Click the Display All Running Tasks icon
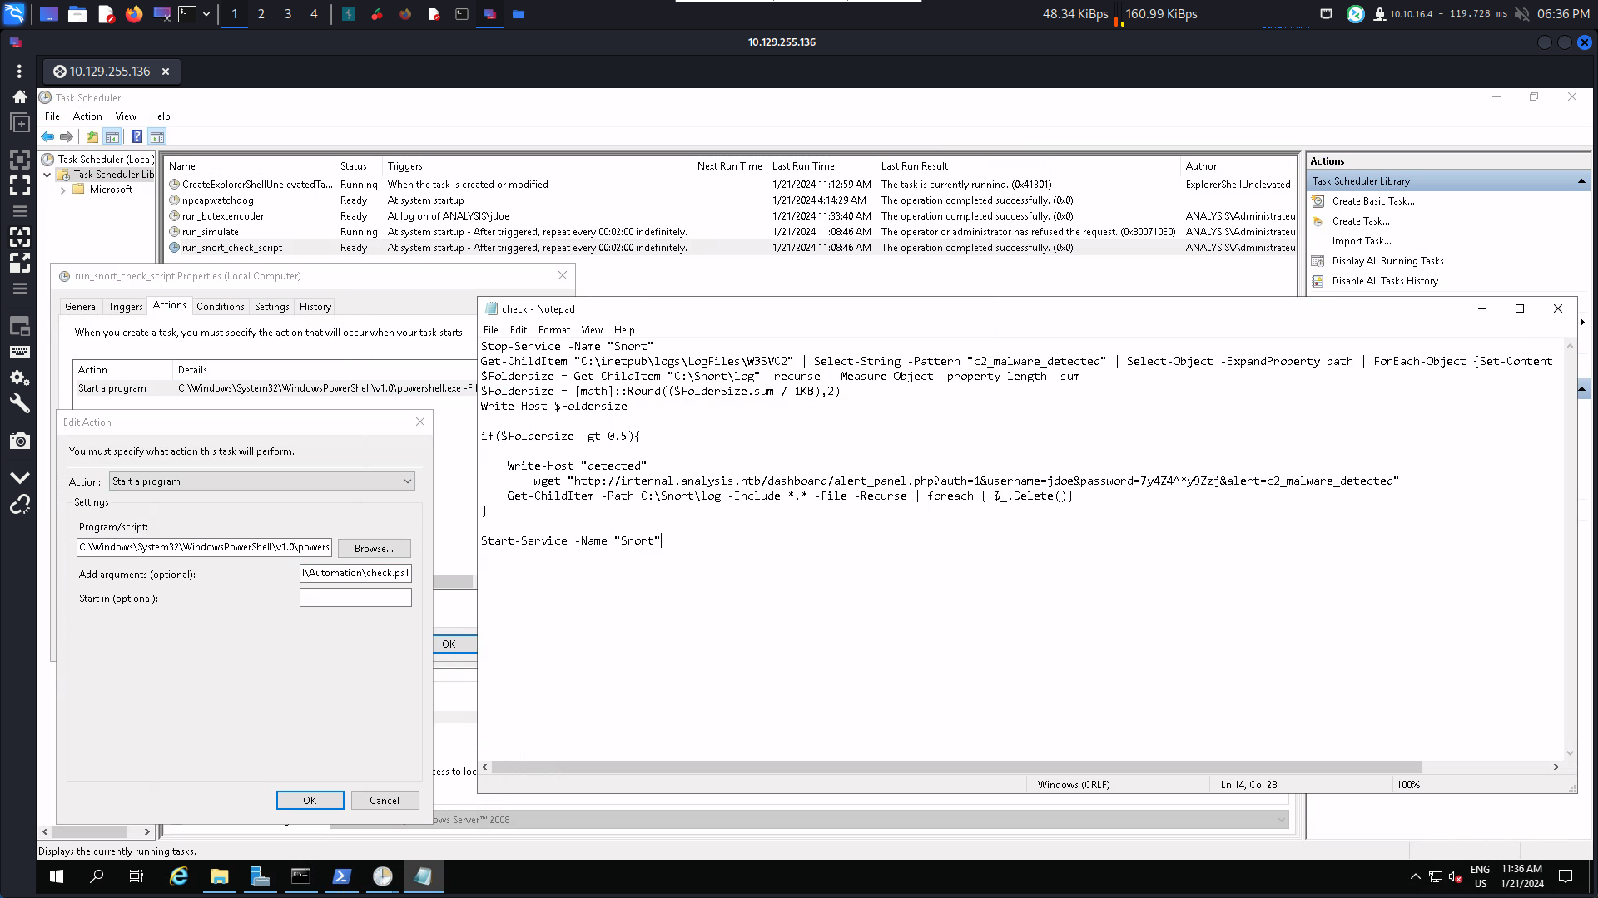The image size is (1598, 898). [1318, 261]
